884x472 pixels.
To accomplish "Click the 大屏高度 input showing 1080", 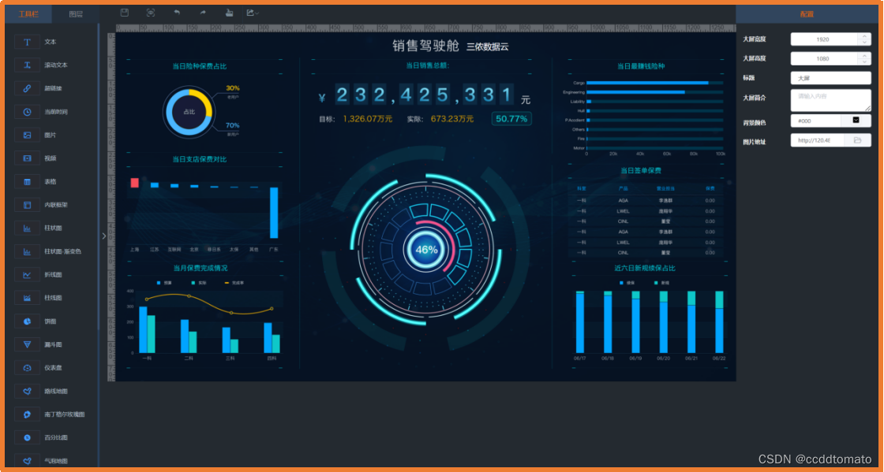I will pos(824,58).
